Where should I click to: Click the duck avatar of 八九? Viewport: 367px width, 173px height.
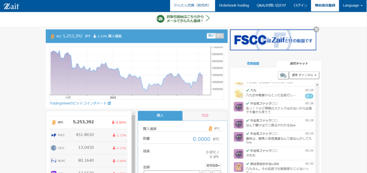pyautogui.click(x=239, y=93)
